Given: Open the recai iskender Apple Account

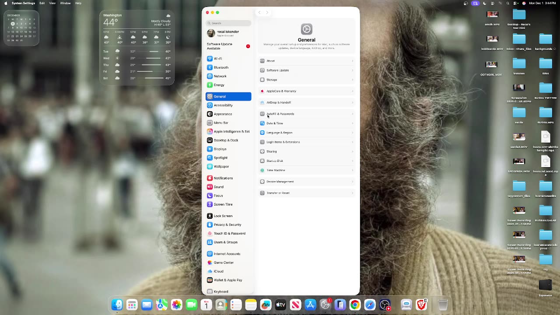Looking at the screenshot, I should click(228, 33).
